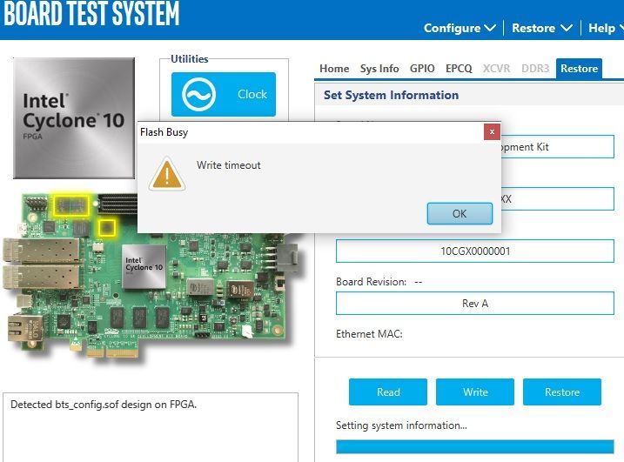This screenshot has width=624, height=462.
Task: Click the 'Write timeout' message text
Action: coord(228,165)
